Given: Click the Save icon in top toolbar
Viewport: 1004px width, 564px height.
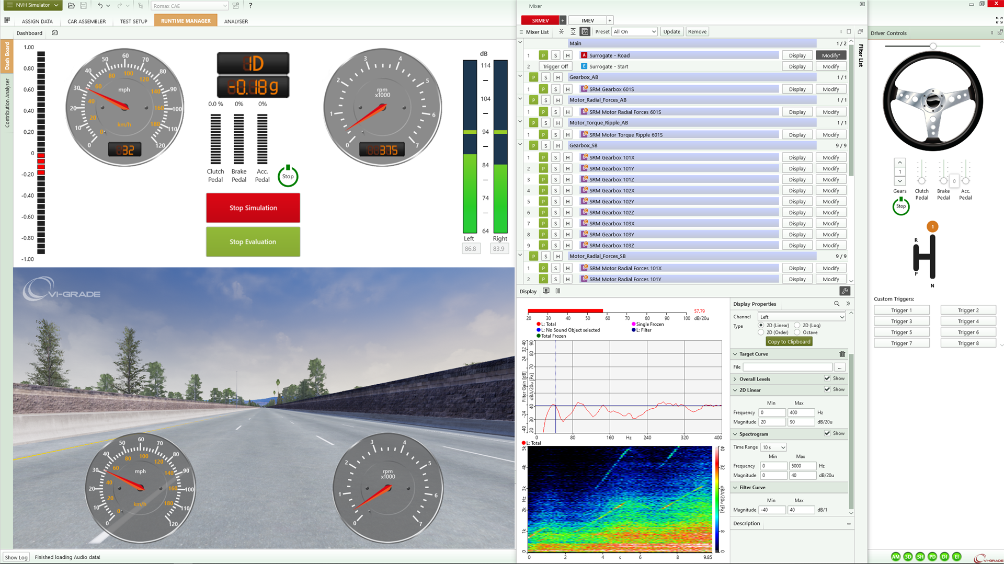Looking at the screenshot, I should click(x=83, y=5).
